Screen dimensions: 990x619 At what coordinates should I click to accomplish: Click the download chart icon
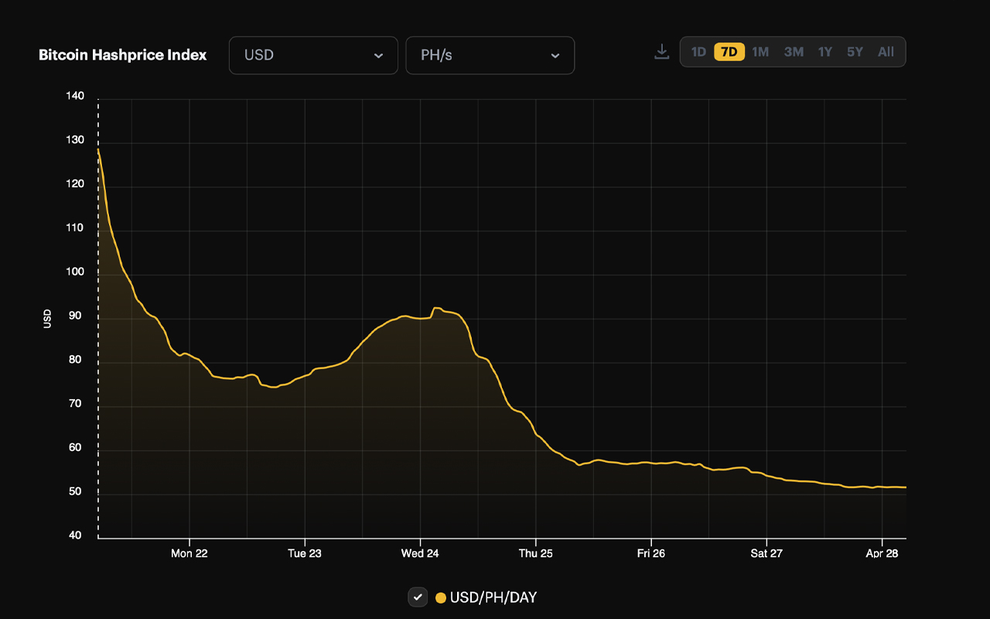pyautogui.click(x=661, y=52)
